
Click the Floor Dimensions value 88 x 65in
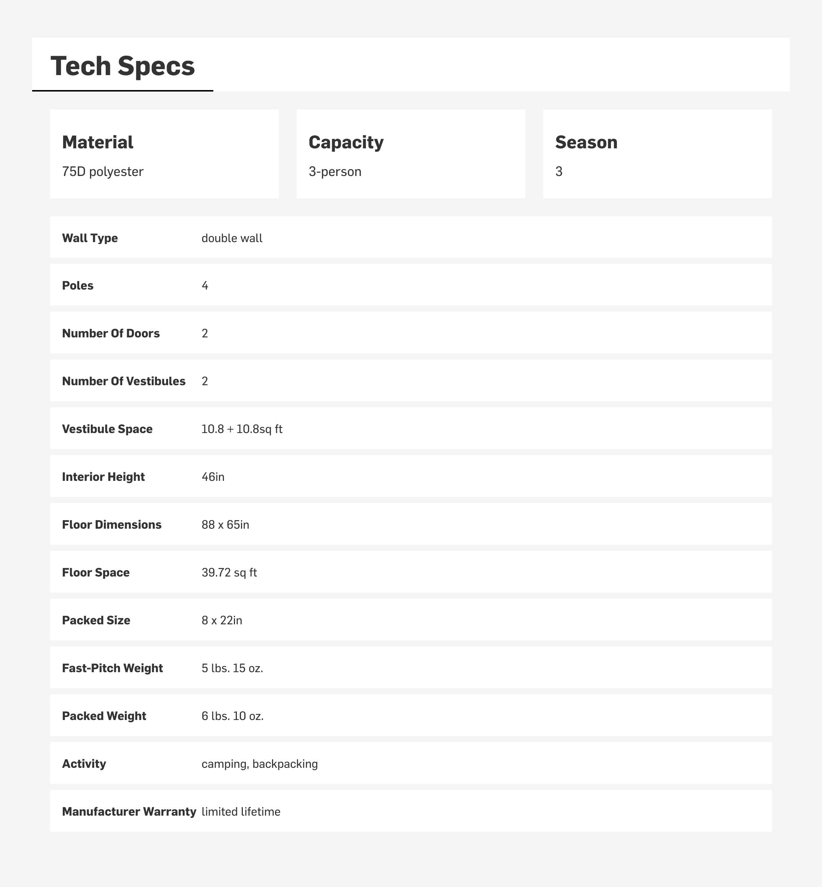(225, 525)
